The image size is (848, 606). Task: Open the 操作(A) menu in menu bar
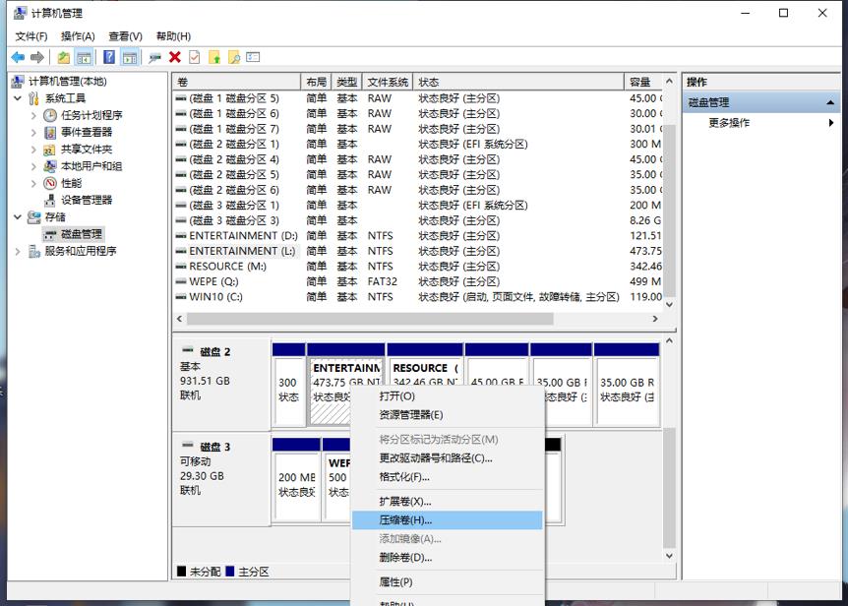pyautogui.click(x=78, y=36)
